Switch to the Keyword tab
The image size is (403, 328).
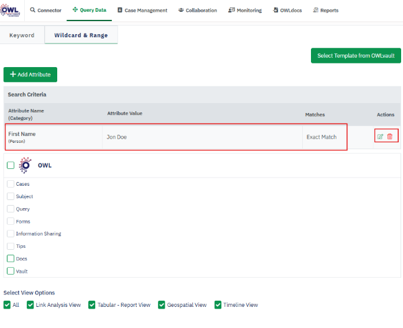[x=22, y=35]
